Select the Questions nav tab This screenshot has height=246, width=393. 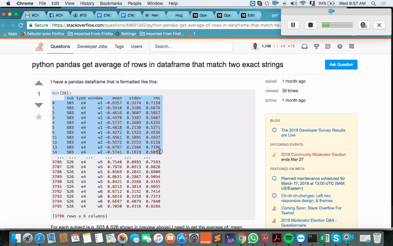60,47
